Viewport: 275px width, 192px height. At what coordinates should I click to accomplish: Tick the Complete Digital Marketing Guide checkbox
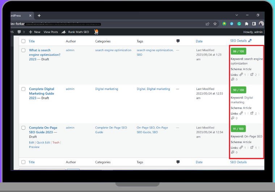(23, 89)
